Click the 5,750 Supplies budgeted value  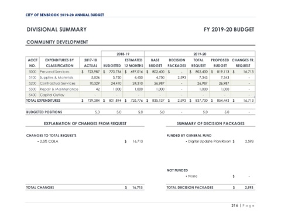pyautogui.click(x=117, y=78)
